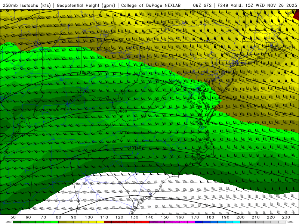Click the legend value 70
The height and width of the screenshot is (224, 299).
click(x=43, y=217)
